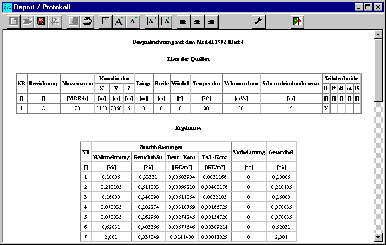Viewport: 386px width, 245px height.
Task: Click the value 0,33331
Action: pos(148,177)
